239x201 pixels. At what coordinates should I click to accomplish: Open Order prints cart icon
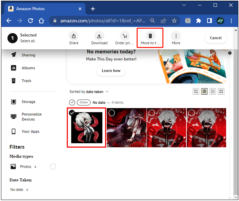click(x=125, y=36)
